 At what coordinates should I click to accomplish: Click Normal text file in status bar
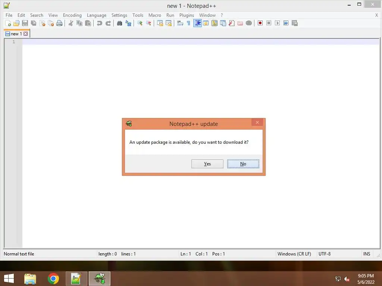(19, 254)
